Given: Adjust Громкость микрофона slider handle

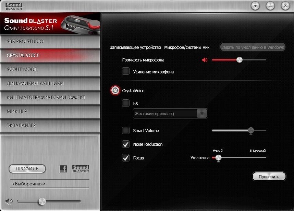Looking at the screenshot, I should 239,60.
